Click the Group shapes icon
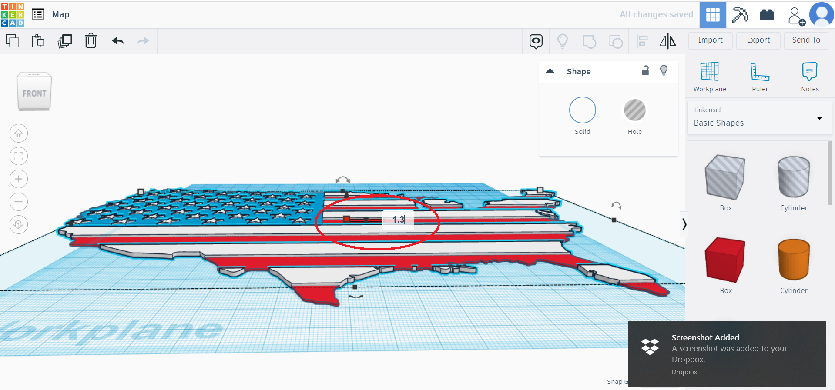 (589, 41)
